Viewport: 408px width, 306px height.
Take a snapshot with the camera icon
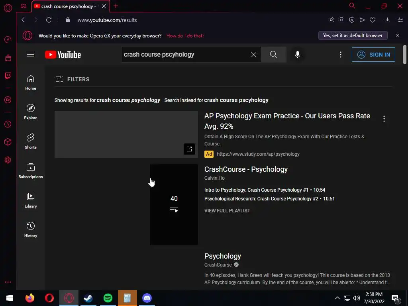tap(341, 20)
